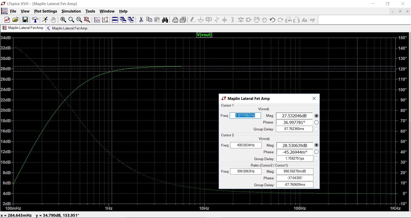
Task: Close all windows toolbar icon
Action: pyautogui.click(x=131, y=20)
